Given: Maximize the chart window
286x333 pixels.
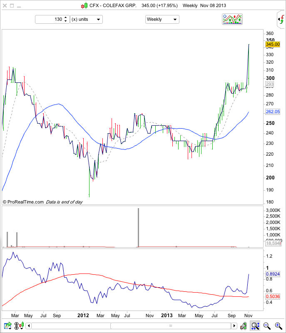Looking at the screenshot, I should [12, 6].
